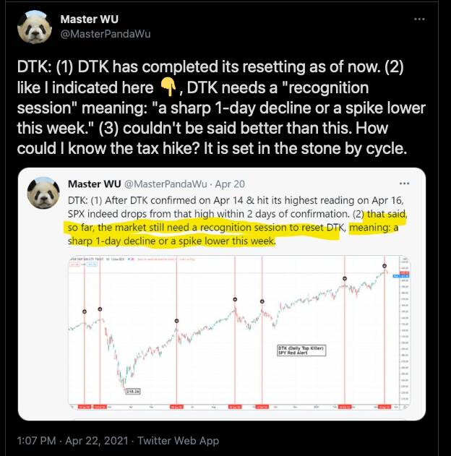Open Master WU's panda profile picture
This screenshot has height=456, width=451.
tap(35, 27)
